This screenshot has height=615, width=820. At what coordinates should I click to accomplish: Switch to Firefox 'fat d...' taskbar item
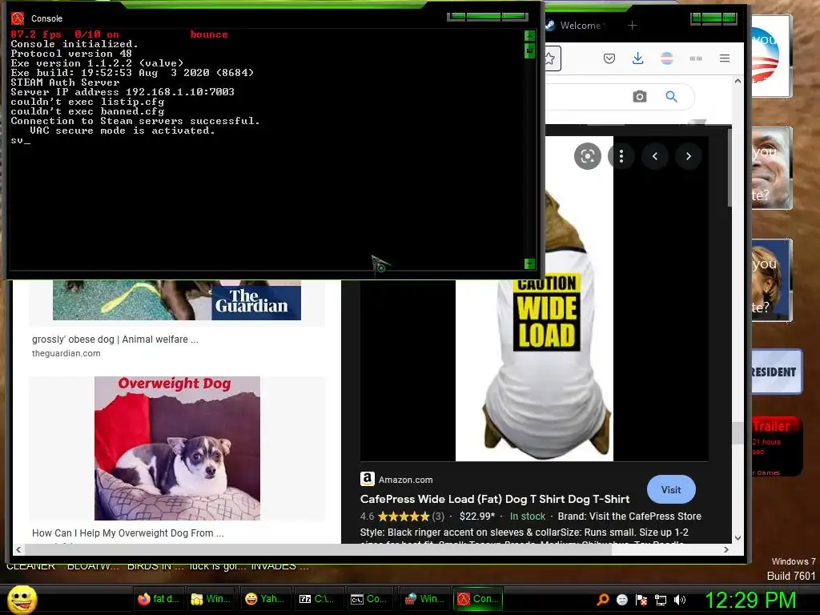pos(159,599)
